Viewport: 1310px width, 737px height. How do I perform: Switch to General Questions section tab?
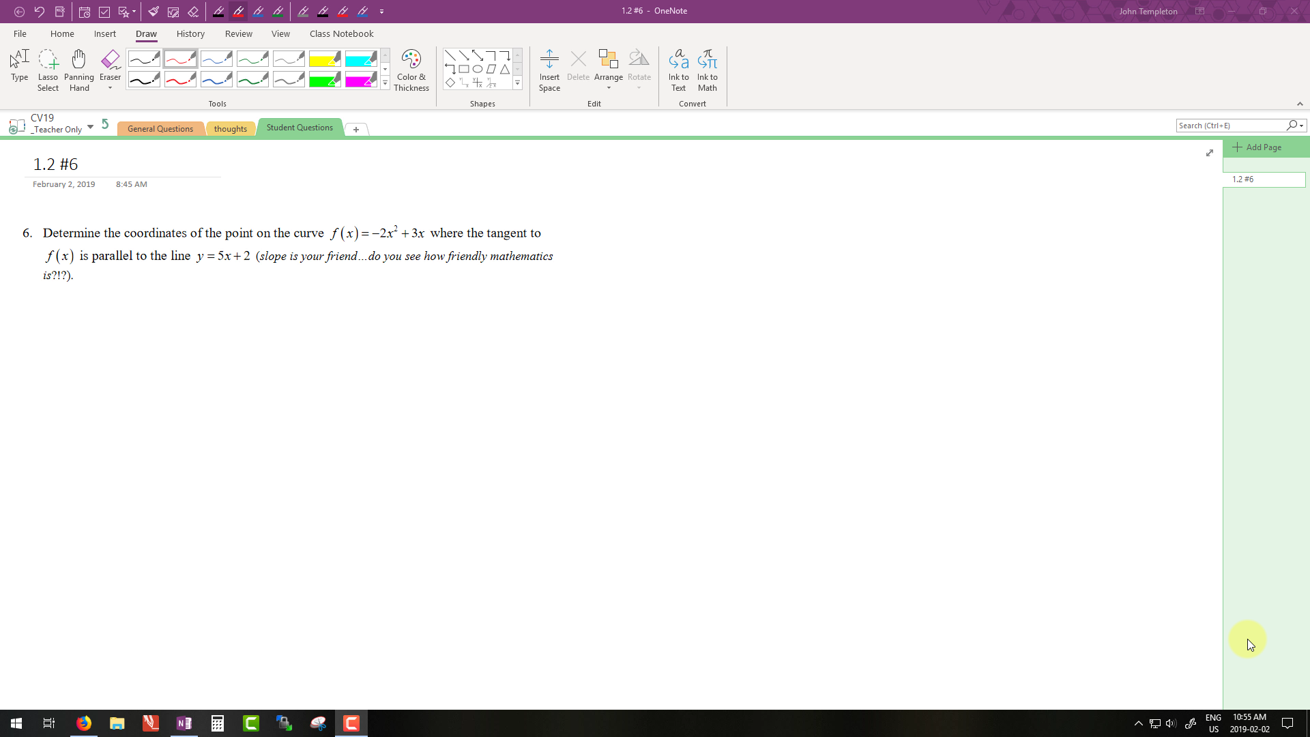[x=160, y=129]
